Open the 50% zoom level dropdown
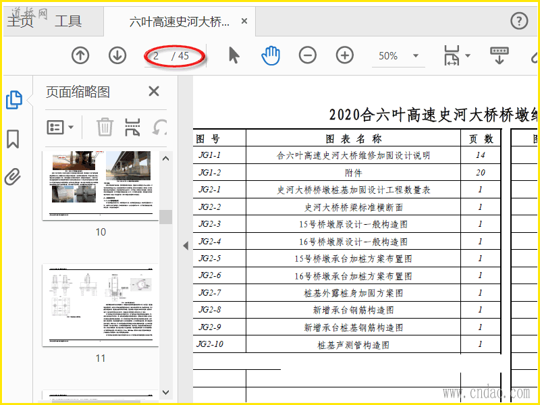Viewport: 540px width, 405px height. [416, 56]
